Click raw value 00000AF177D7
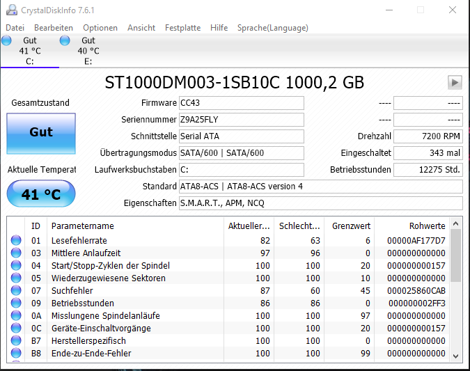 pos(416,241)
